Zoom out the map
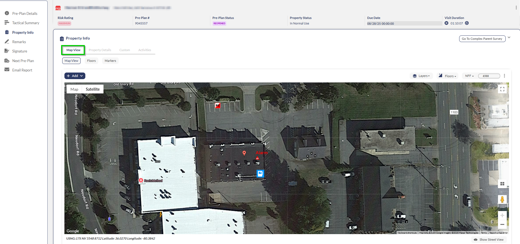 pos(502,224)
